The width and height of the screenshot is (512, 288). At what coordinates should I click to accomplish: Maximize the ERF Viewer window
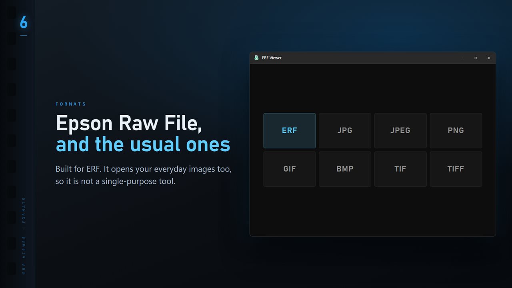[476, 58]
